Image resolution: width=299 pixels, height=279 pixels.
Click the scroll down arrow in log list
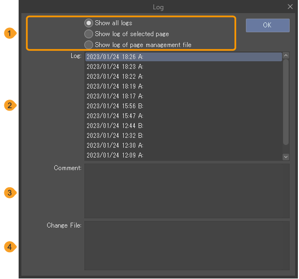click(x=286, y=157)
